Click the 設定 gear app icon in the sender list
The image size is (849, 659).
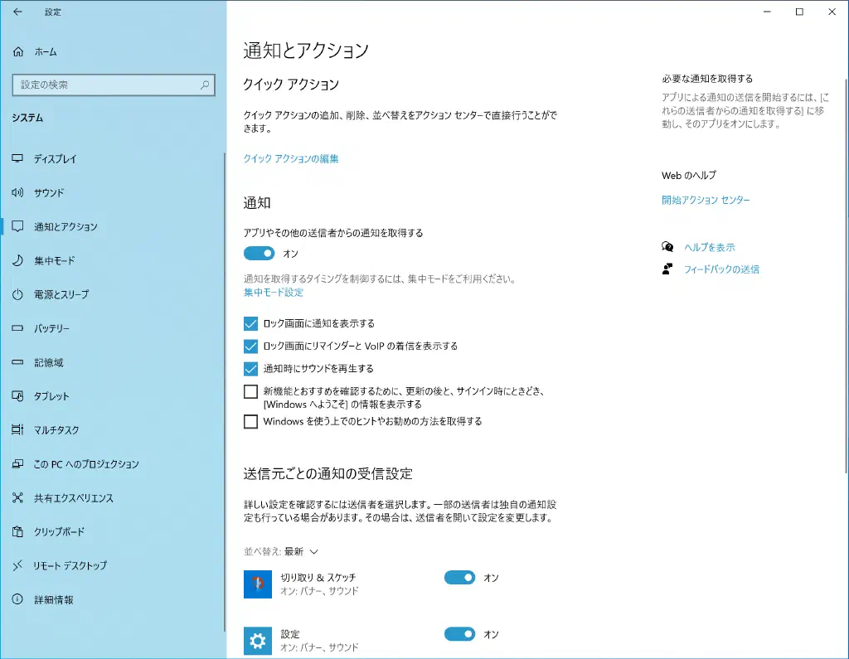(258, 641)
